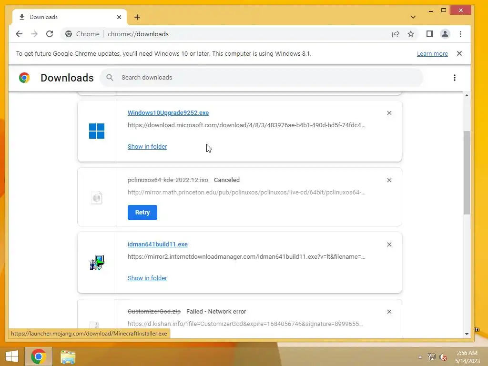Click the pclinuxos ISO file icon
Image resolution: width=488 pixels, height=366 pixels.
click(x=97, y=197)
